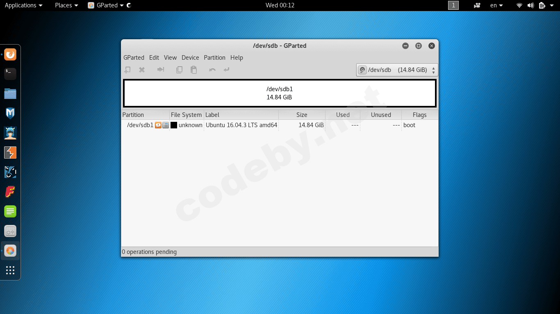Screen dimensions: 560x314
Task: Click the GParted icon in dock
Action: 10,251
